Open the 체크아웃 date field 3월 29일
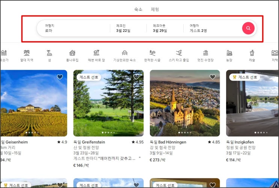 (x=165, y=28)
